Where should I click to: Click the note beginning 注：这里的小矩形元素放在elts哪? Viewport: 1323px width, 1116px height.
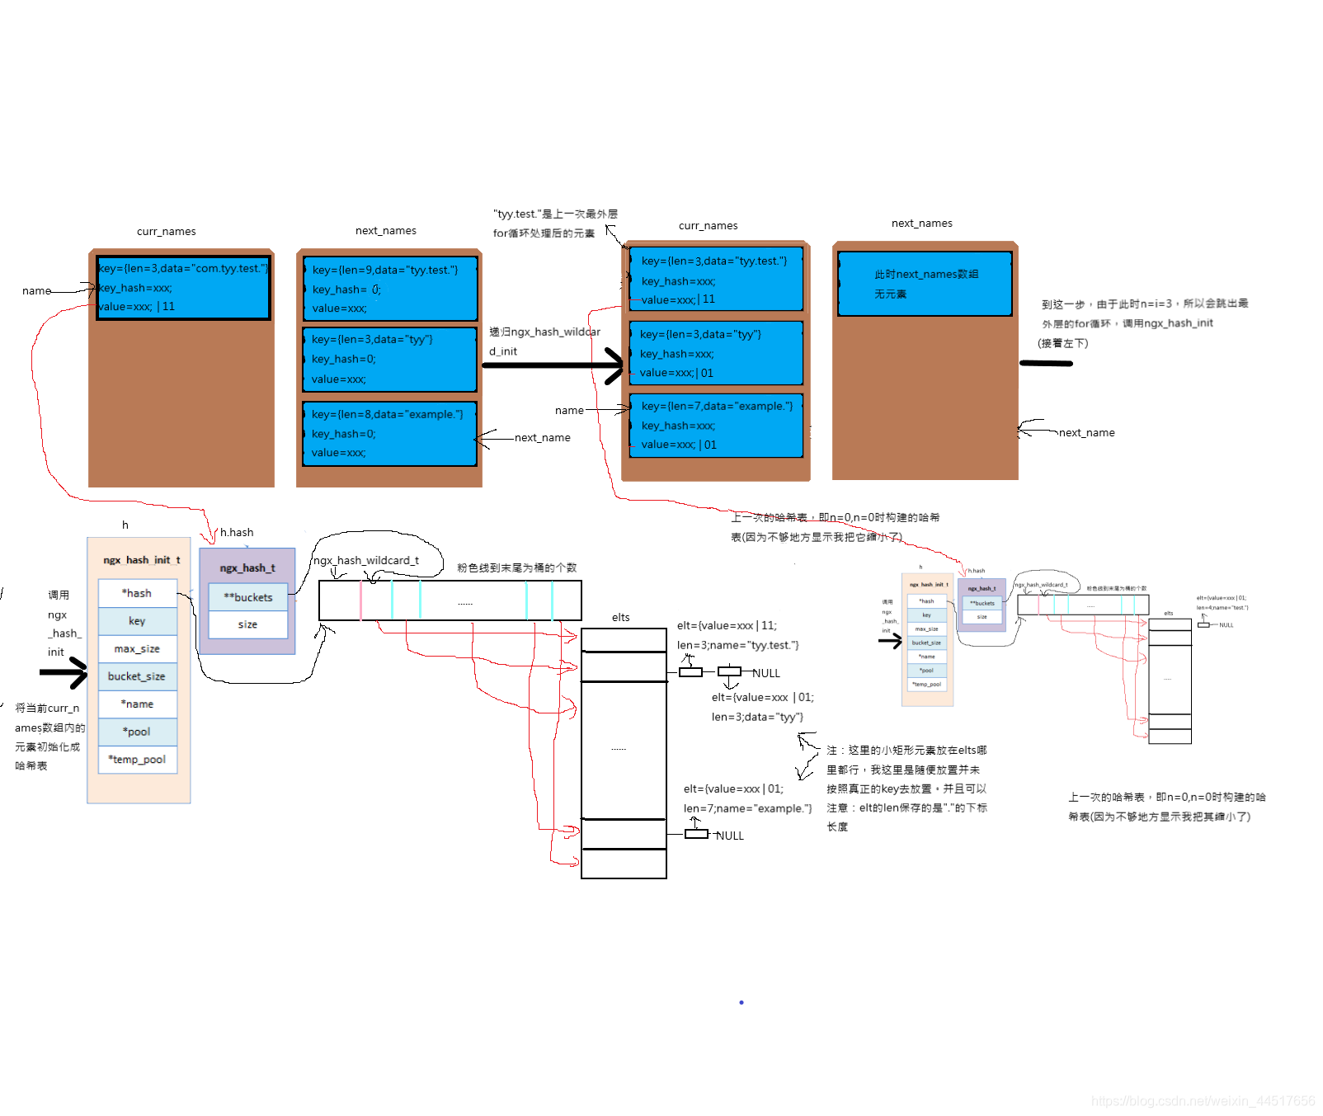coord(906,789)
